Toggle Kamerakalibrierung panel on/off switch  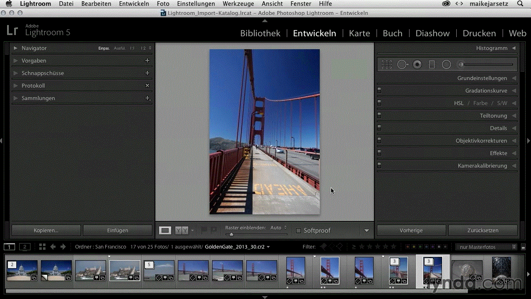[x=379, y=165]
